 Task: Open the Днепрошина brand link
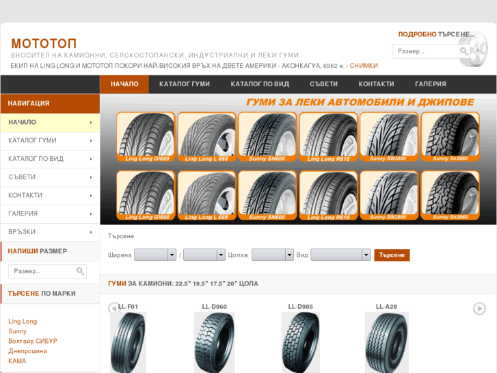[27, 351]
